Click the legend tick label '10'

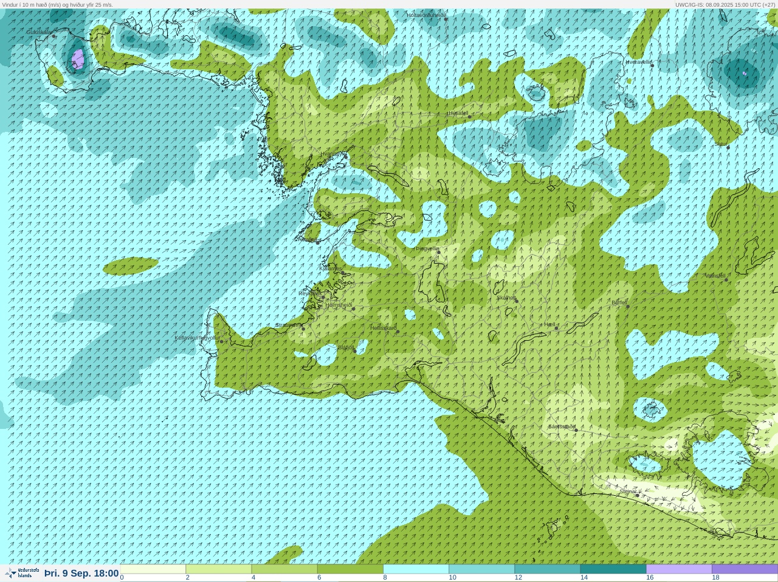[x=453, y=578]
